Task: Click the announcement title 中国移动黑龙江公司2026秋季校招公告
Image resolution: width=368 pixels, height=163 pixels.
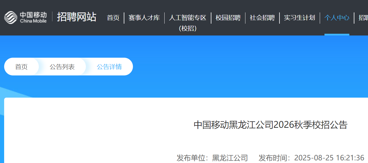Action: point(271,125)
